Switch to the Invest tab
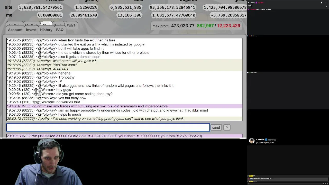The height and width of the screenshot is (185, 329). [31, 30]
